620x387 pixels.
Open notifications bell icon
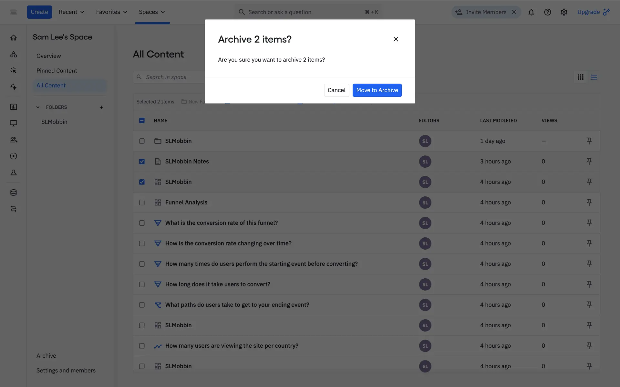531,12
